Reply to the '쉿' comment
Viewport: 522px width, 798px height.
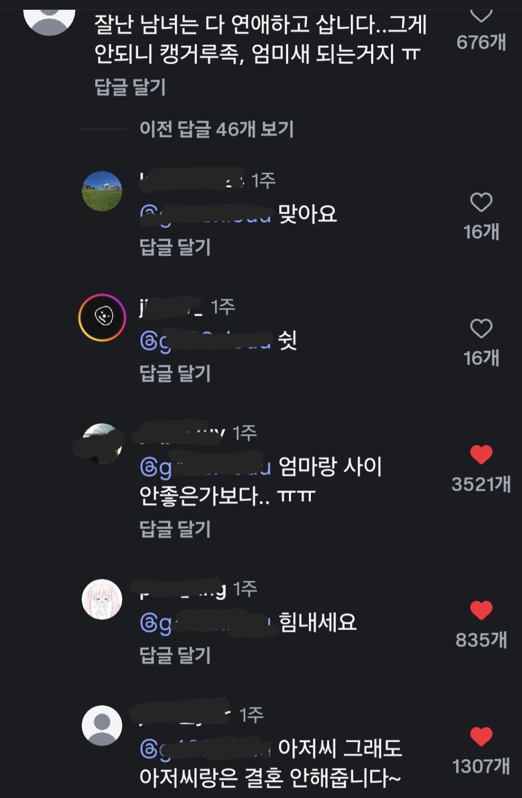tap(175, 373)
